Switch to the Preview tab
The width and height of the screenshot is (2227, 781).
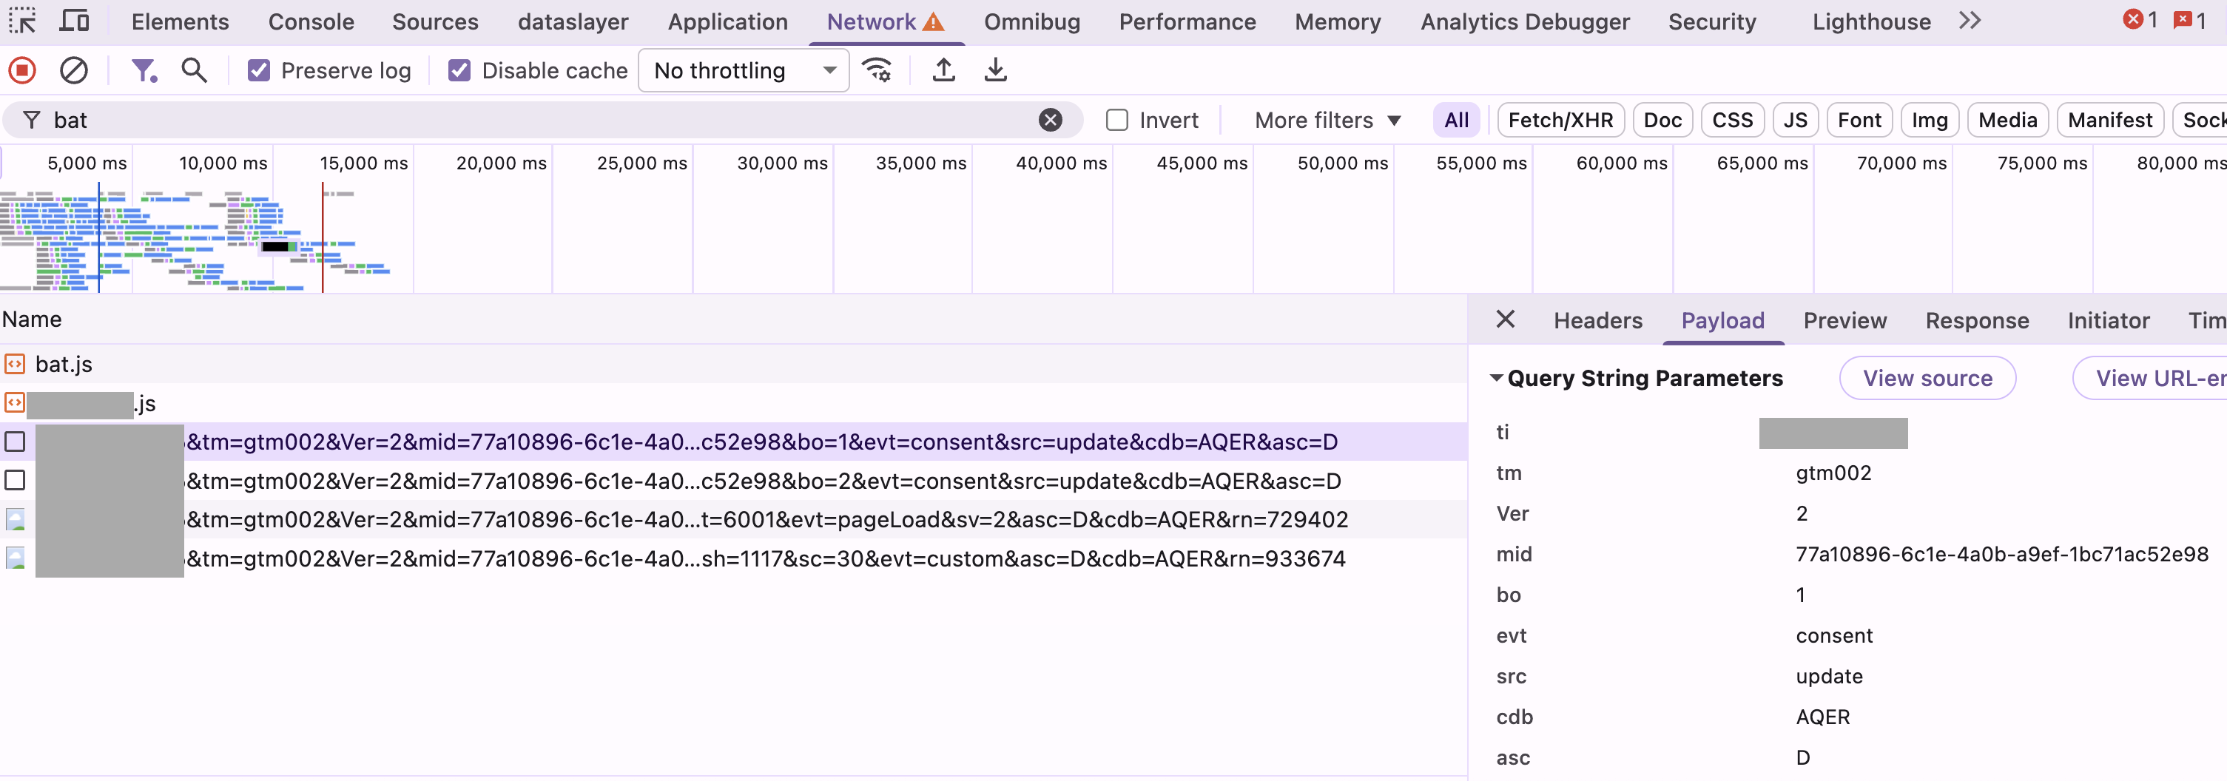tap(1845, 319)
